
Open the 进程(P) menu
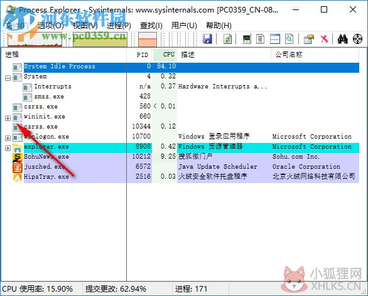pyautogui.click(x=119, y=25)
